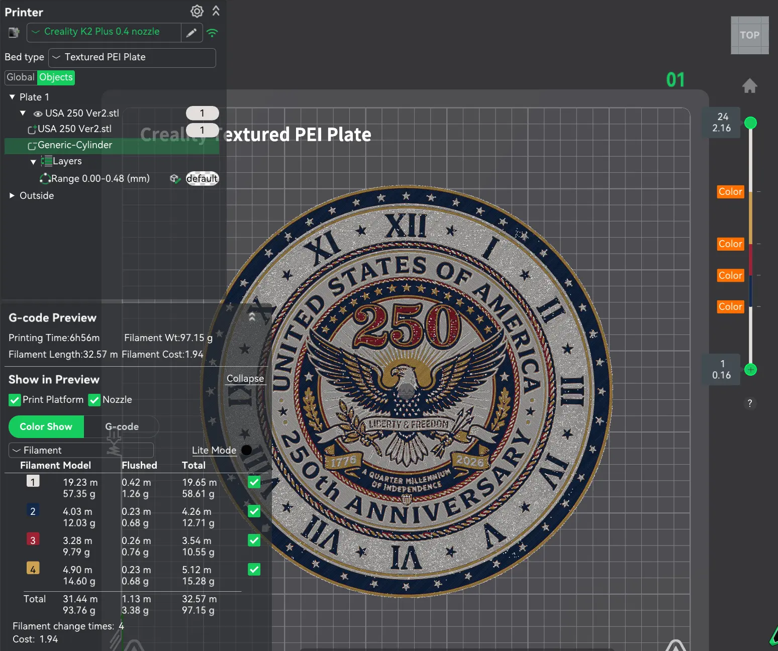Click the Filament Wt:97.15 g text
778x651 pixels.
point(168,338)
